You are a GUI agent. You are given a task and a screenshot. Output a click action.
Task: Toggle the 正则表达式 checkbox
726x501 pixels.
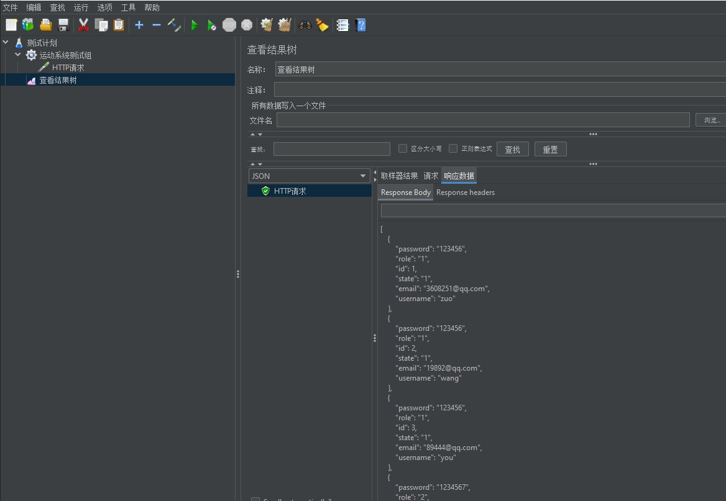pyautogui.click(x=453, y=148)
